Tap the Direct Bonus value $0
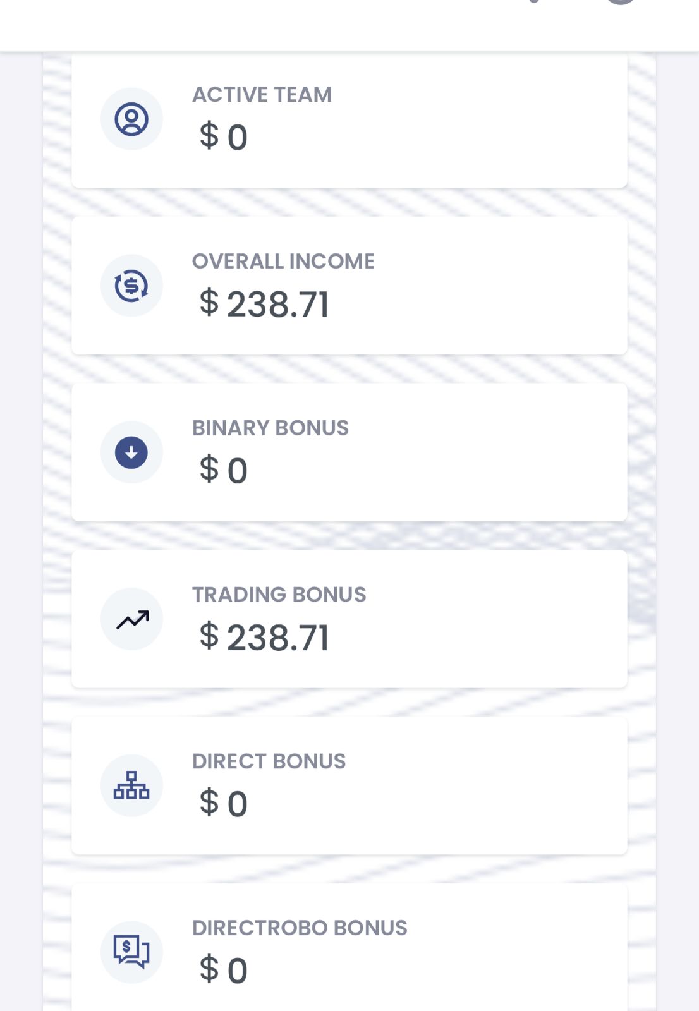The width and height of the screenshot is (699, 1011). click(223, 803)
